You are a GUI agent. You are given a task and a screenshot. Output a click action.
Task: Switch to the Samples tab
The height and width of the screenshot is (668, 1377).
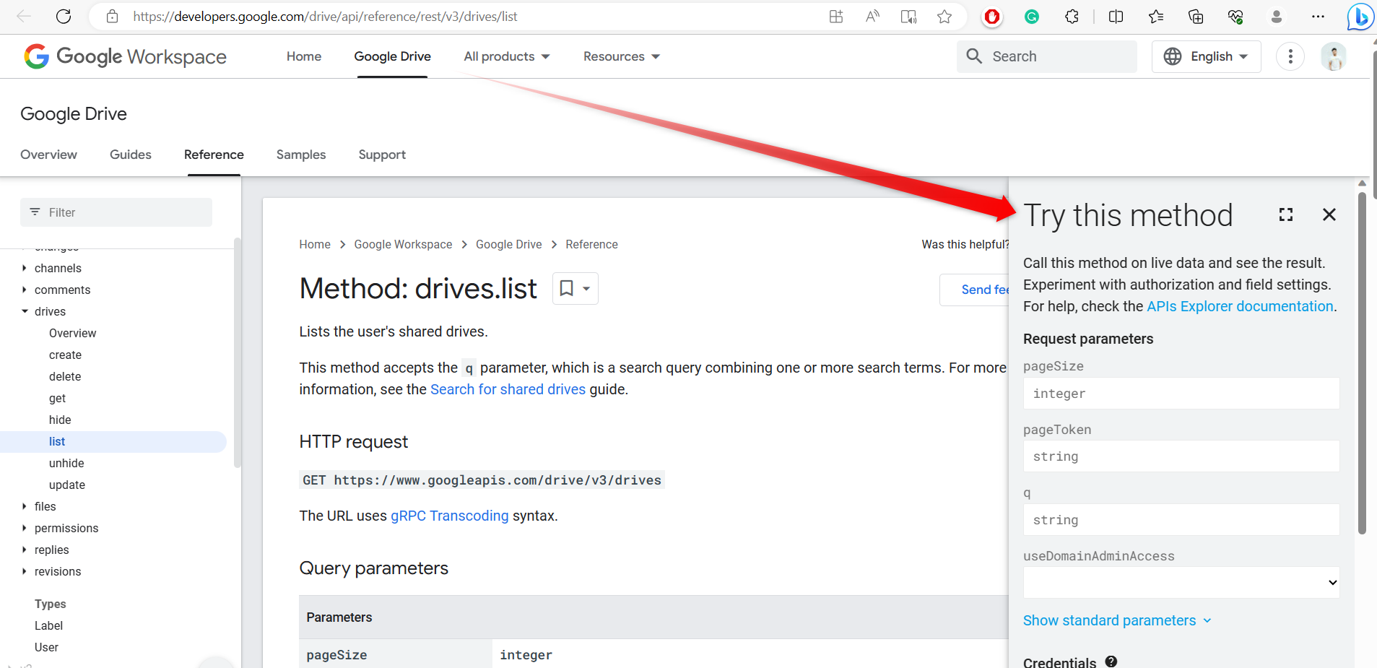(301, 155)
